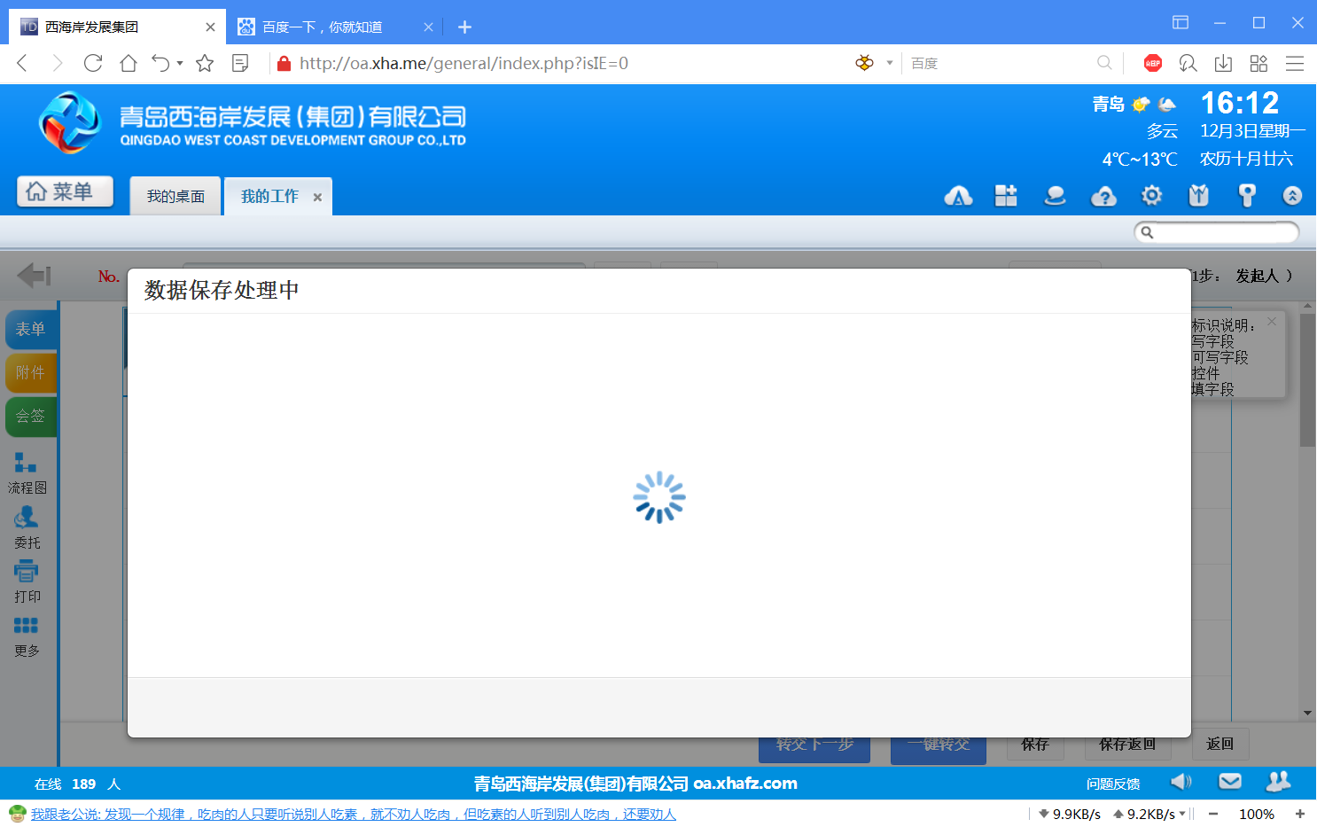Viewport: 1317px width, 827px height.
Task: Expand the upload speed dropdown arrow
Action: (1182, 814)
